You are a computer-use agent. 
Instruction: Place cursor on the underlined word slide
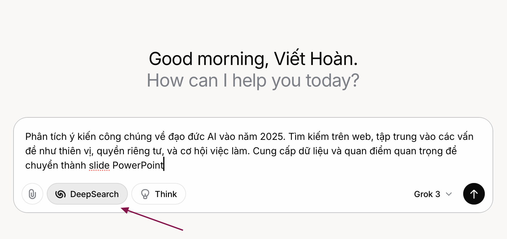tap(99, 165)
